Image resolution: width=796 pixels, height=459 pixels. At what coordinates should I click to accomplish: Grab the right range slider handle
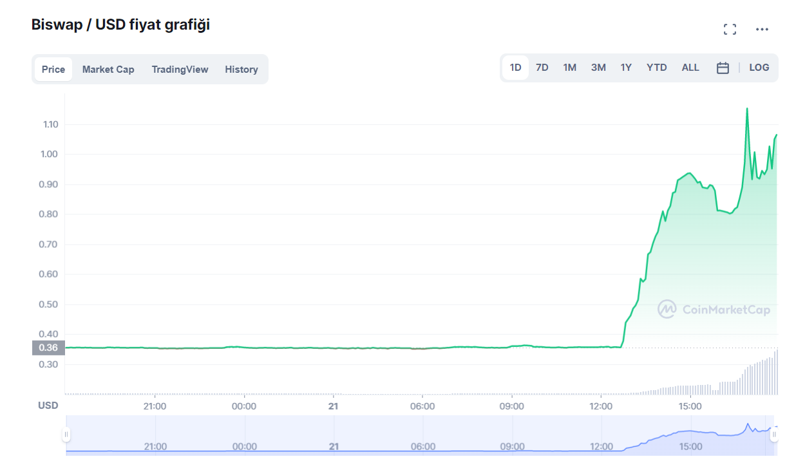[x=774, y=435]
